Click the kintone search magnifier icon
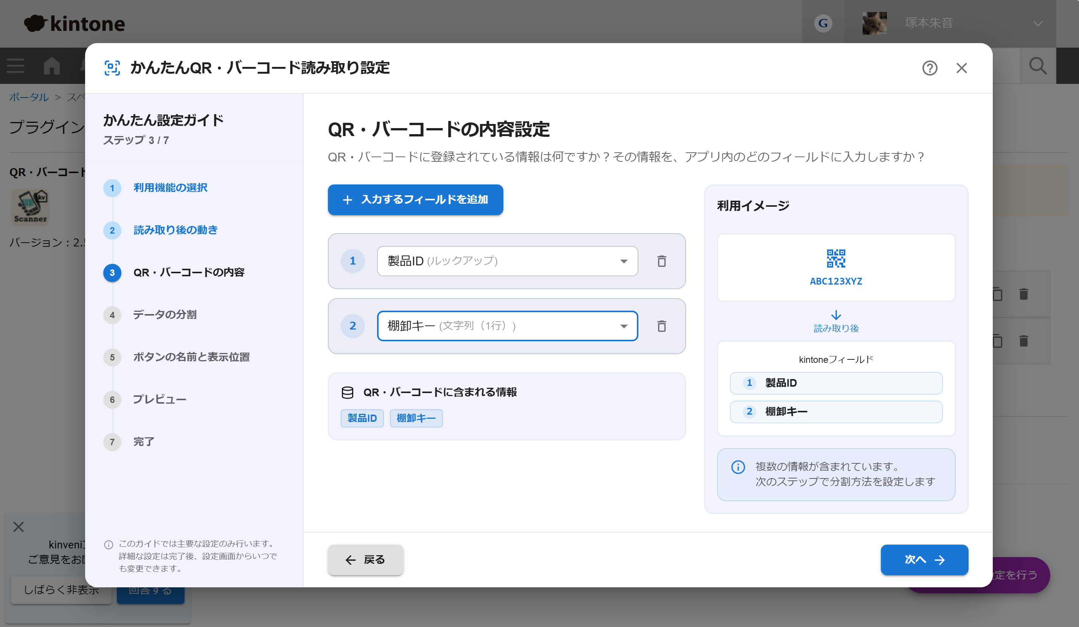The image size is (1079, 627). point(1038,66)
